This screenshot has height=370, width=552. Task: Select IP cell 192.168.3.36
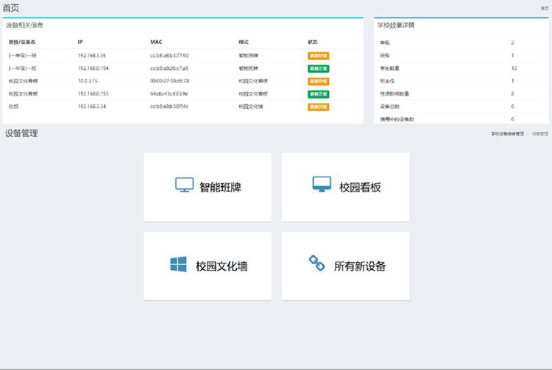tap(91, 56)
